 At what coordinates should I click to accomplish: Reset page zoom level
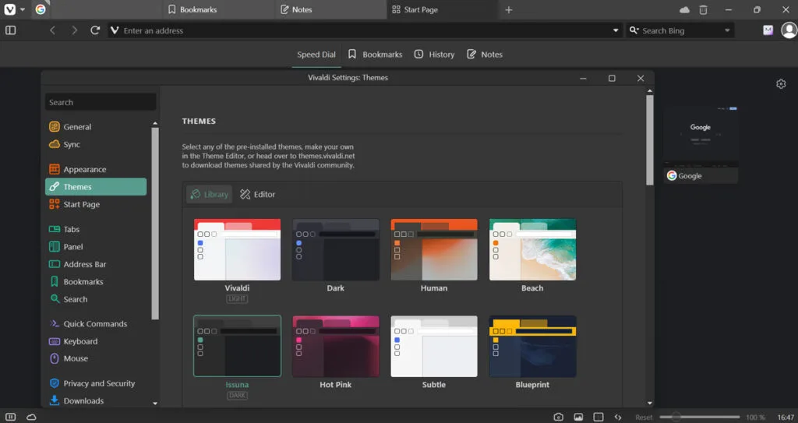(644, 417)
